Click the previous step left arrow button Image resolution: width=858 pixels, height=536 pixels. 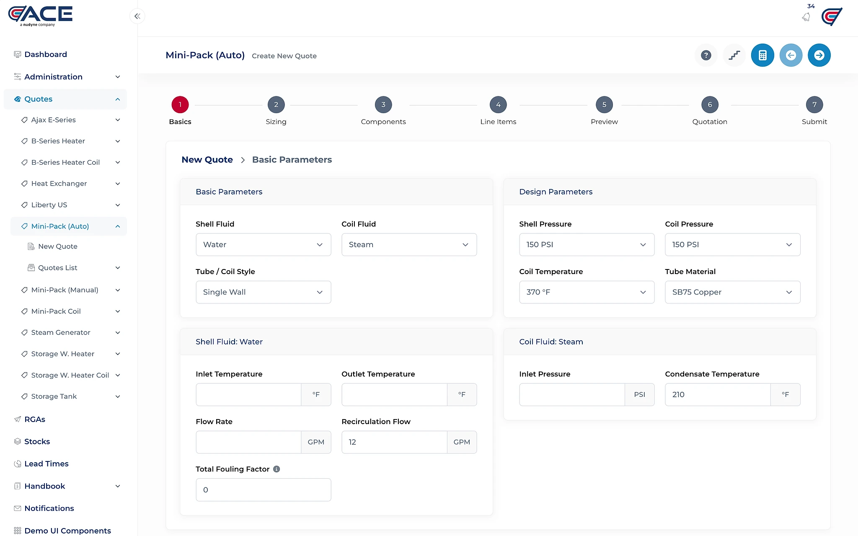[x=791, y=55]
